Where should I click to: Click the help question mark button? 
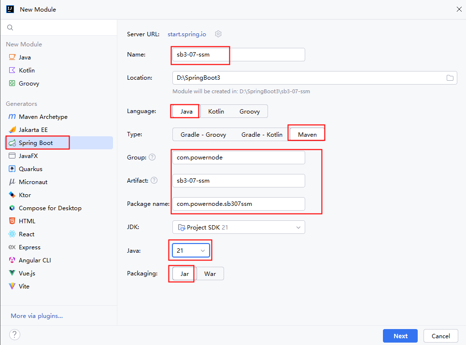[14, 335]
